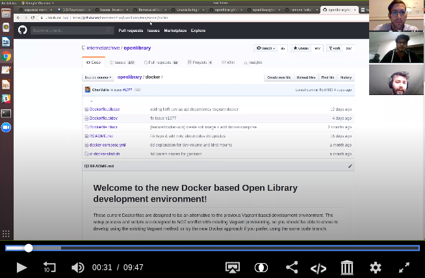The image size is (425, 278).
Task: Toggle the contrast circles icon
Action: [x=261, y=268]
